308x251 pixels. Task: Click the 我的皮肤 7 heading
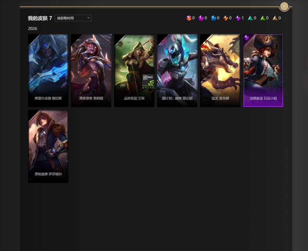tap(40, 18)
